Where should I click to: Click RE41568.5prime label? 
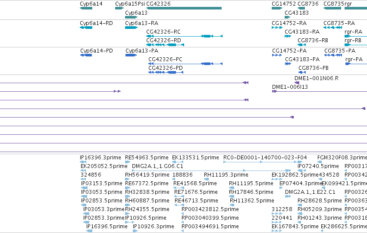195,183
